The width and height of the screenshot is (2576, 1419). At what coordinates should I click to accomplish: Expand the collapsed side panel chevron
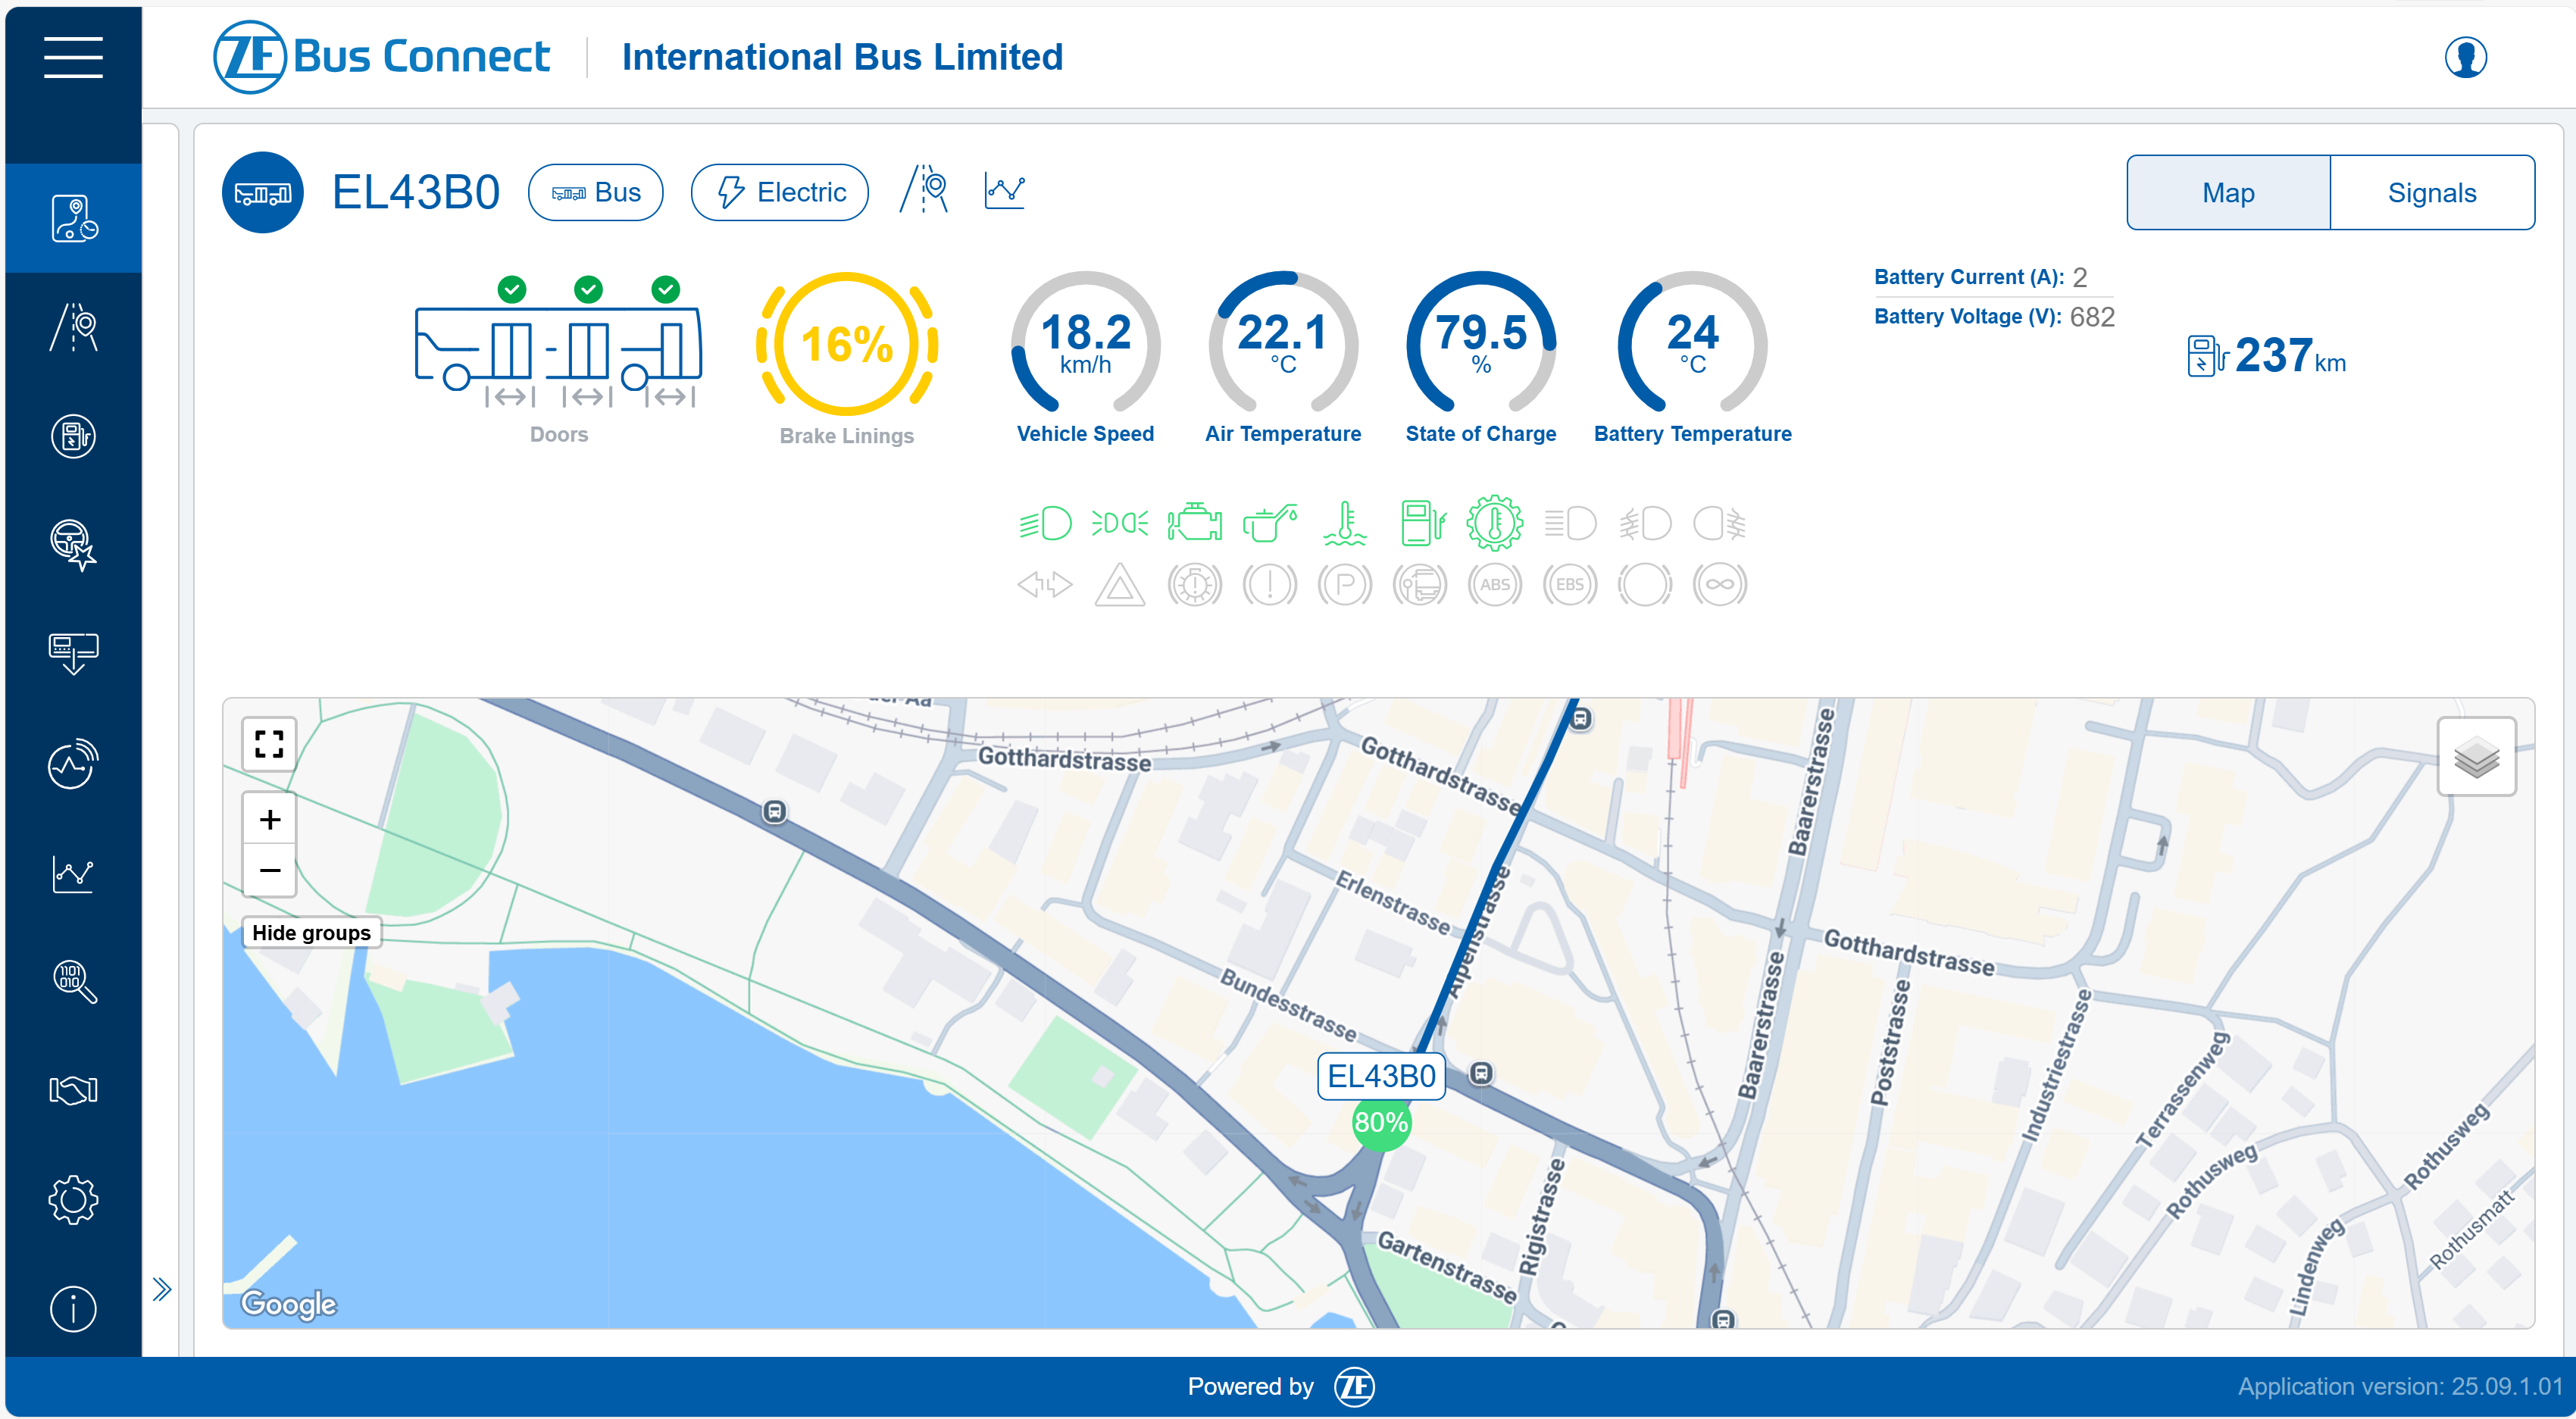pos(162,1289)
